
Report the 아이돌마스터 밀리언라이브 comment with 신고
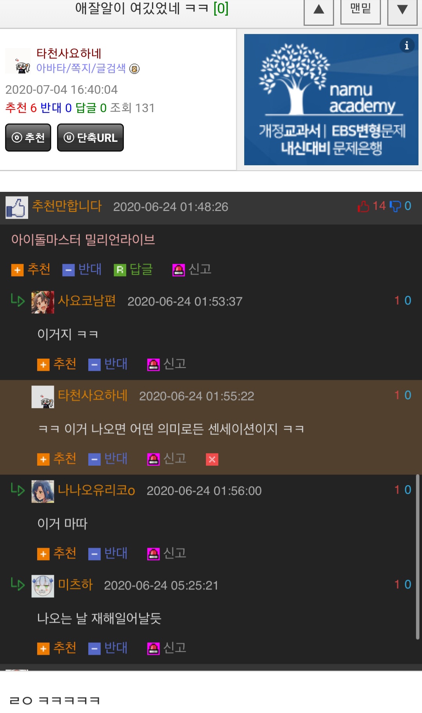pyautogui.click(x=192, y=269)
